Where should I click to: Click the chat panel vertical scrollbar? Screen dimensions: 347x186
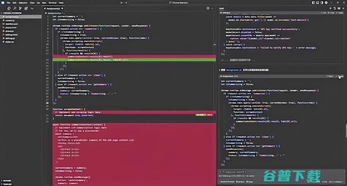tap(346, 131)
